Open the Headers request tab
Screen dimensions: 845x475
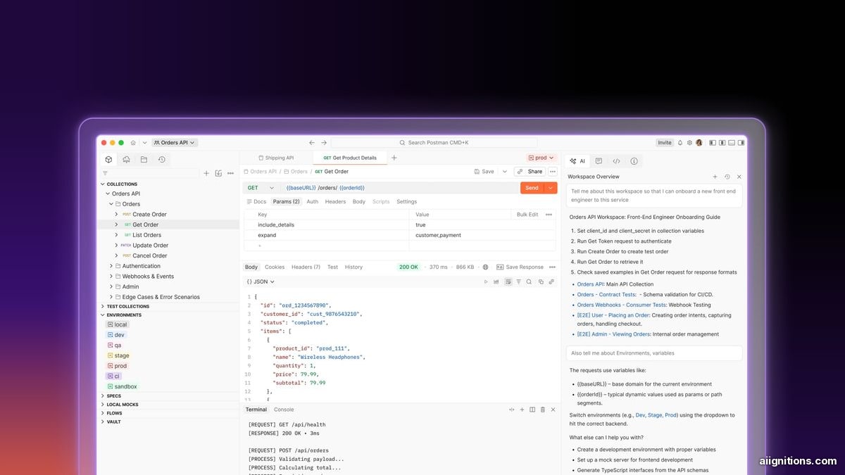[x=335, y=202]
